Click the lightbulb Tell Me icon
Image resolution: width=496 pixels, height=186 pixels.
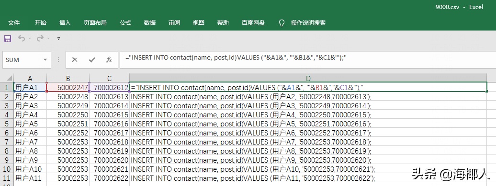pos(282,23)
